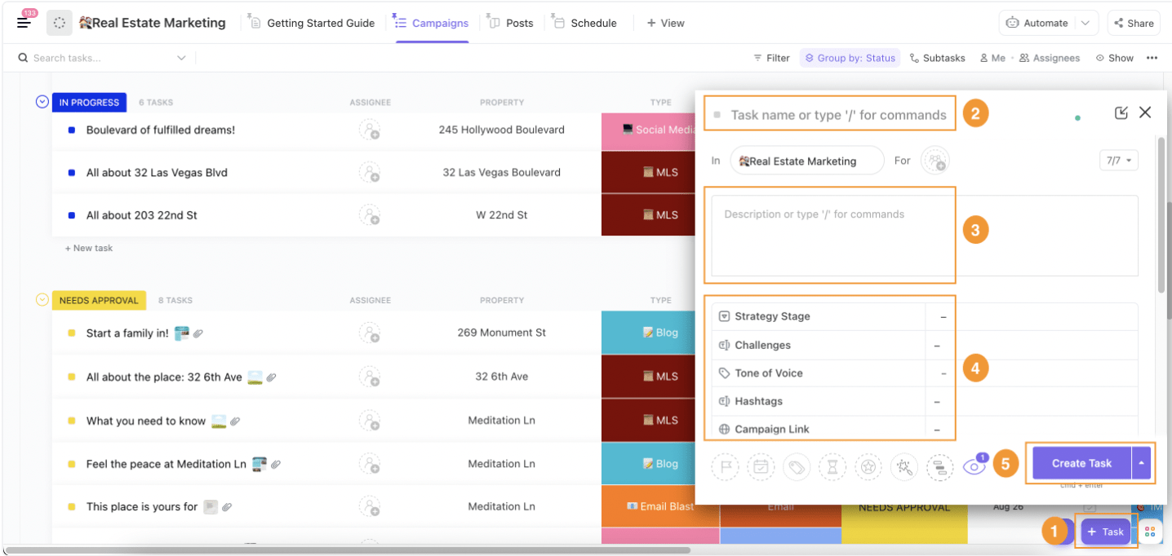
Task: Click the hourglass time estimate icon
Action: pos(832,467)
